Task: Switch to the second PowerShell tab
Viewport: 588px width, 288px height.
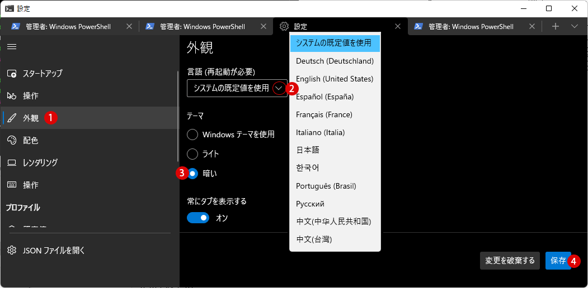Action: tap(203, 27)
